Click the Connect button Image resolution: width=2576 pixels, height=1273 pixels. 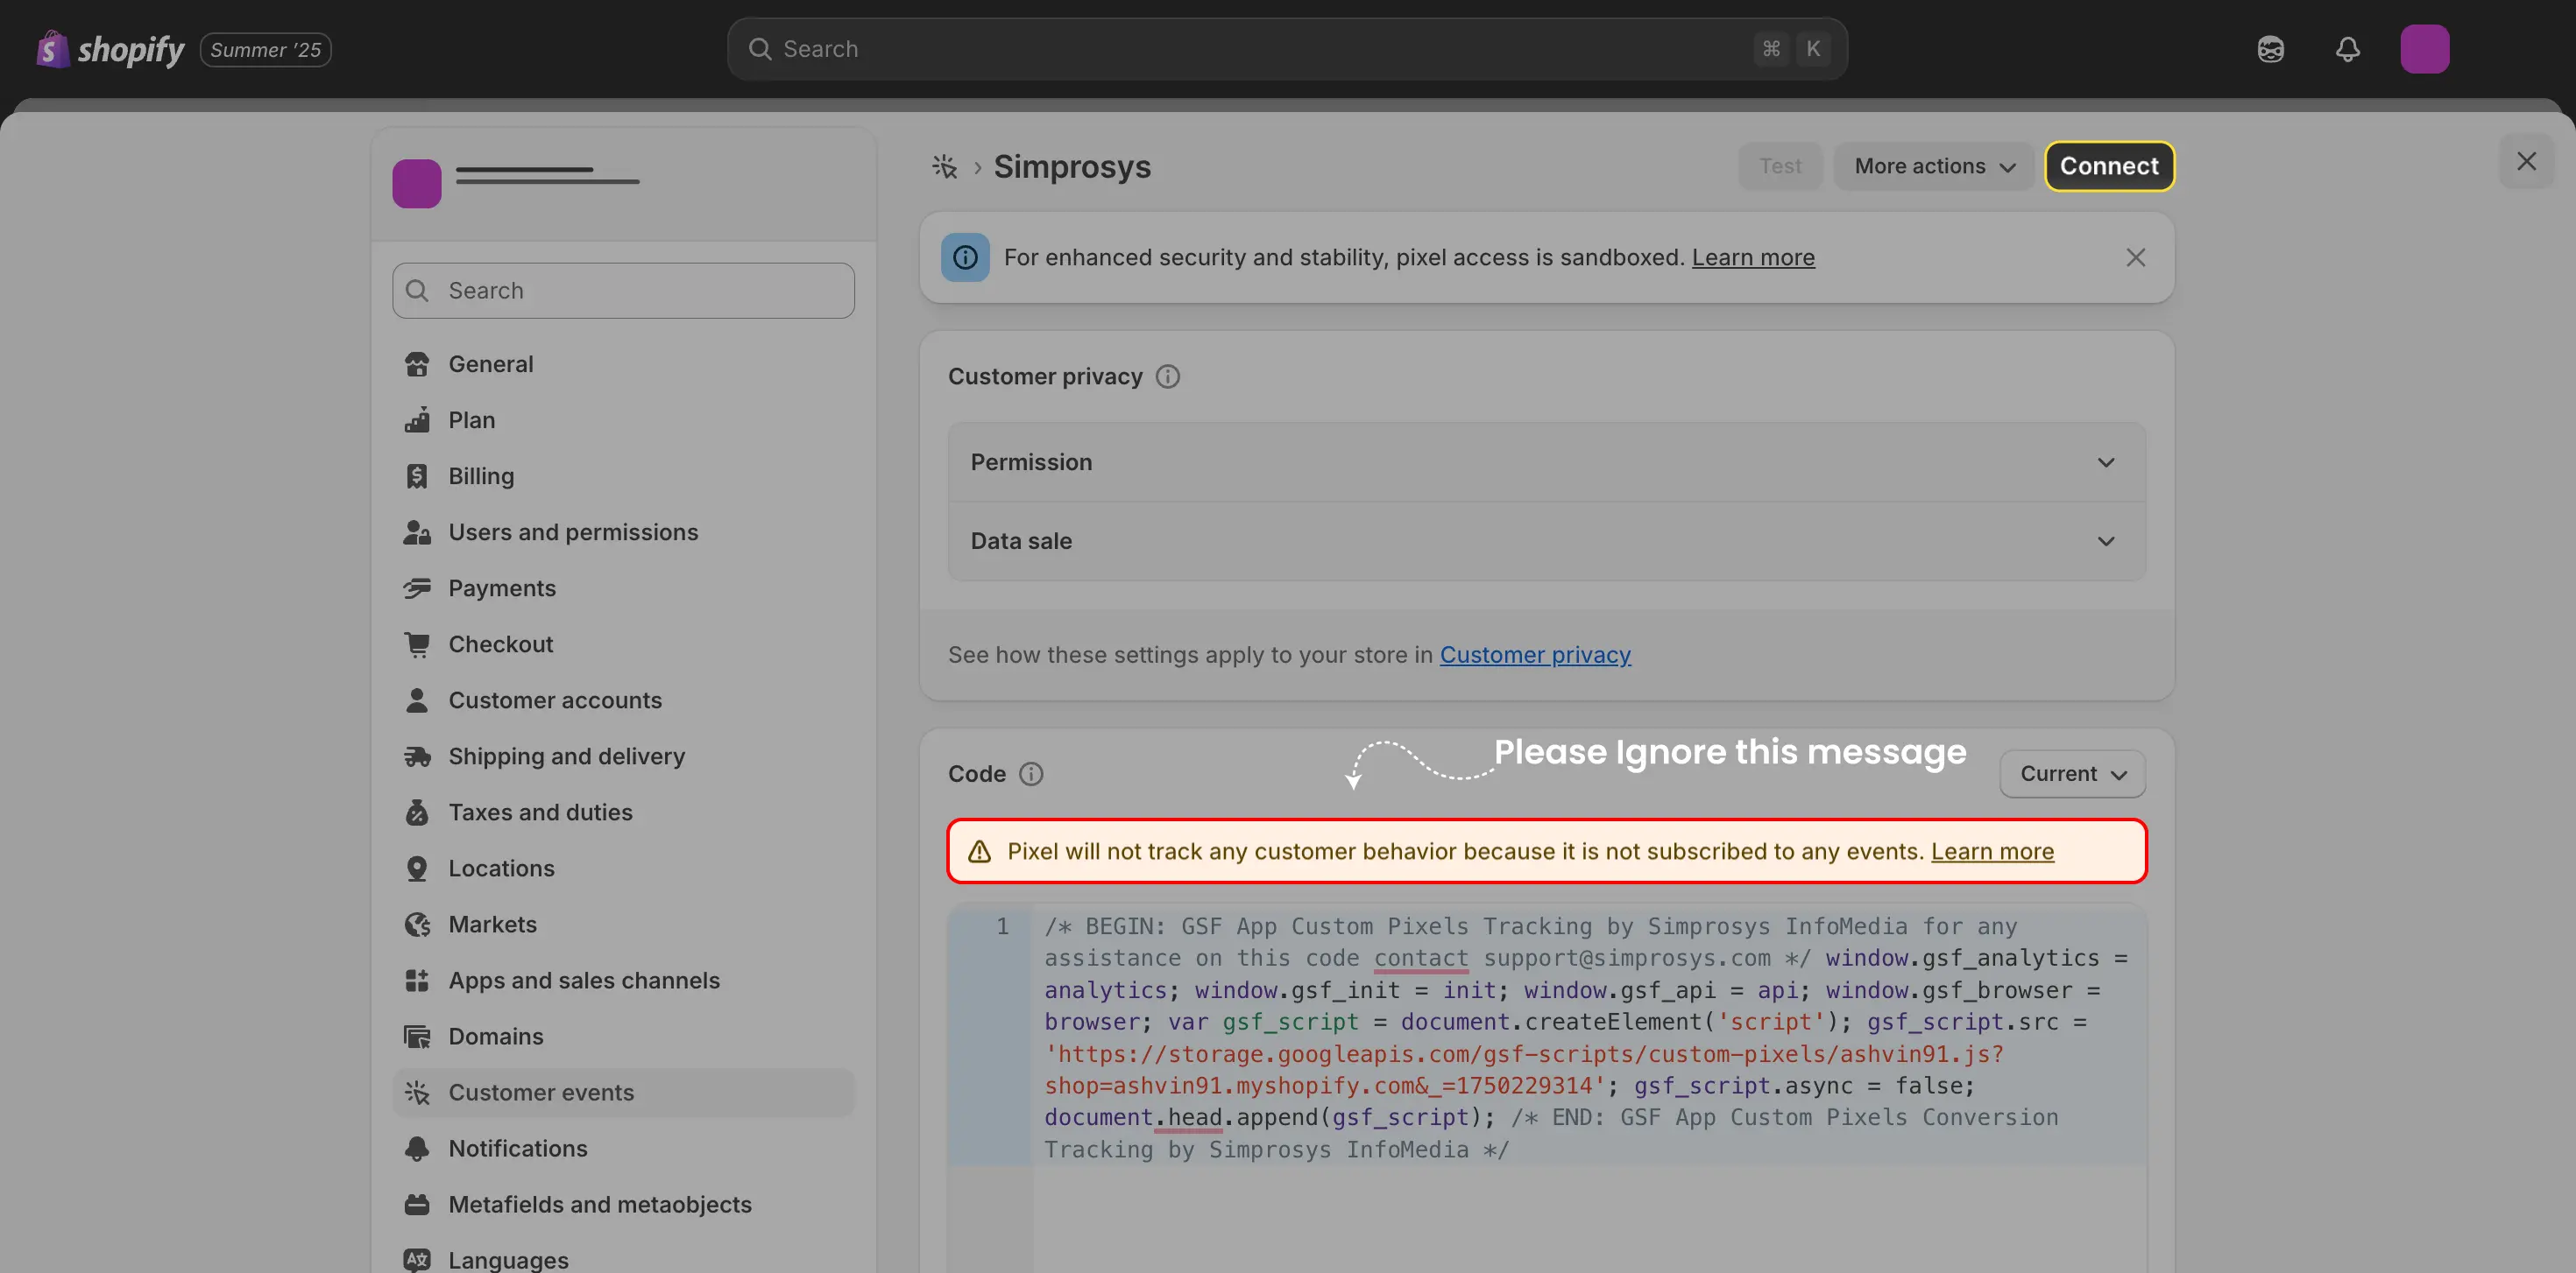pyautogui.click(x=2109, y=165)
